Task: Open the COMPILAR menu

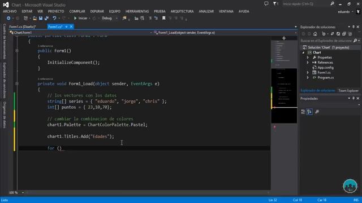Action: [x=77, y=11]
